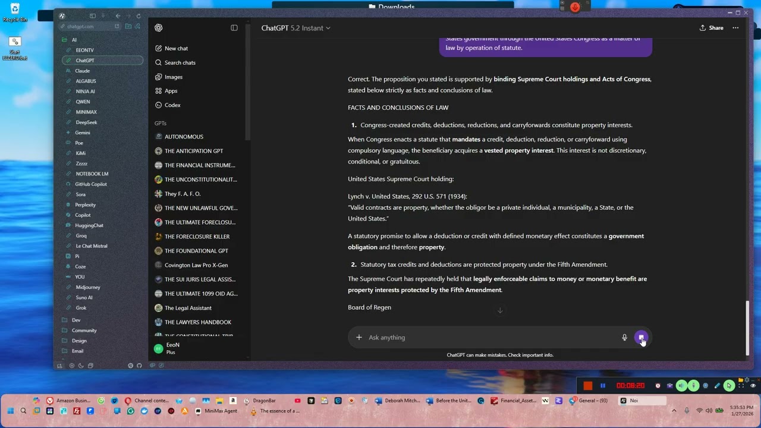Pause the screen recording
Screen dimensions: 761x428
coord(603,386)
